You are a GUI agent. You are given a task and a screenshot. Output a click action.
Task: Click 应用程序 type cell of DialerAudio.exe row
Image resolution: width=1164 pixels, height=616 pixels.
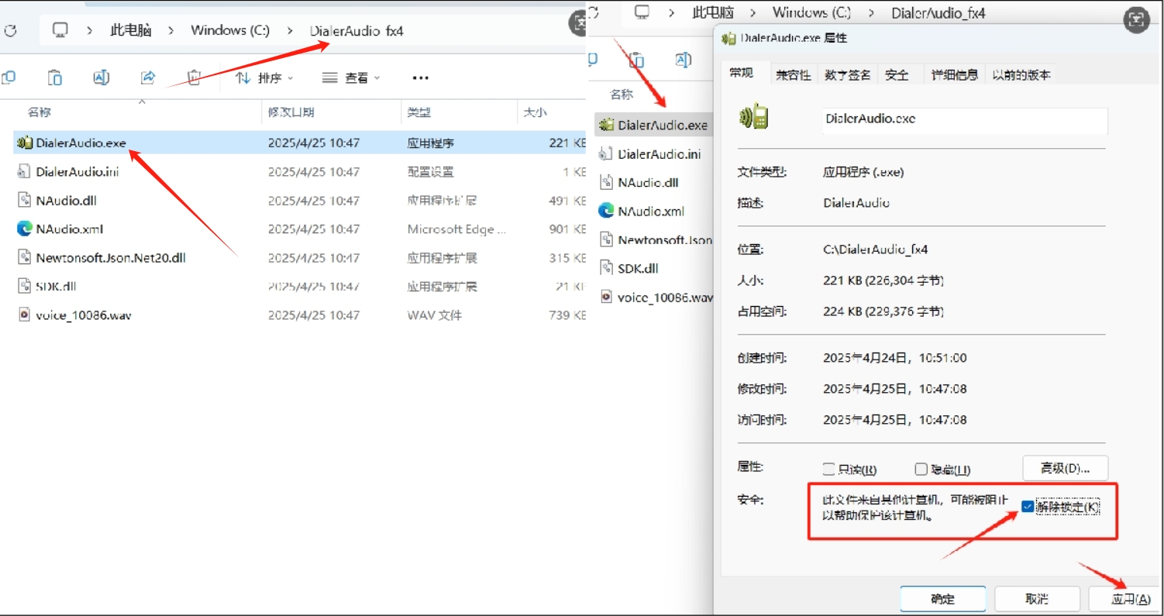[431, 143]
